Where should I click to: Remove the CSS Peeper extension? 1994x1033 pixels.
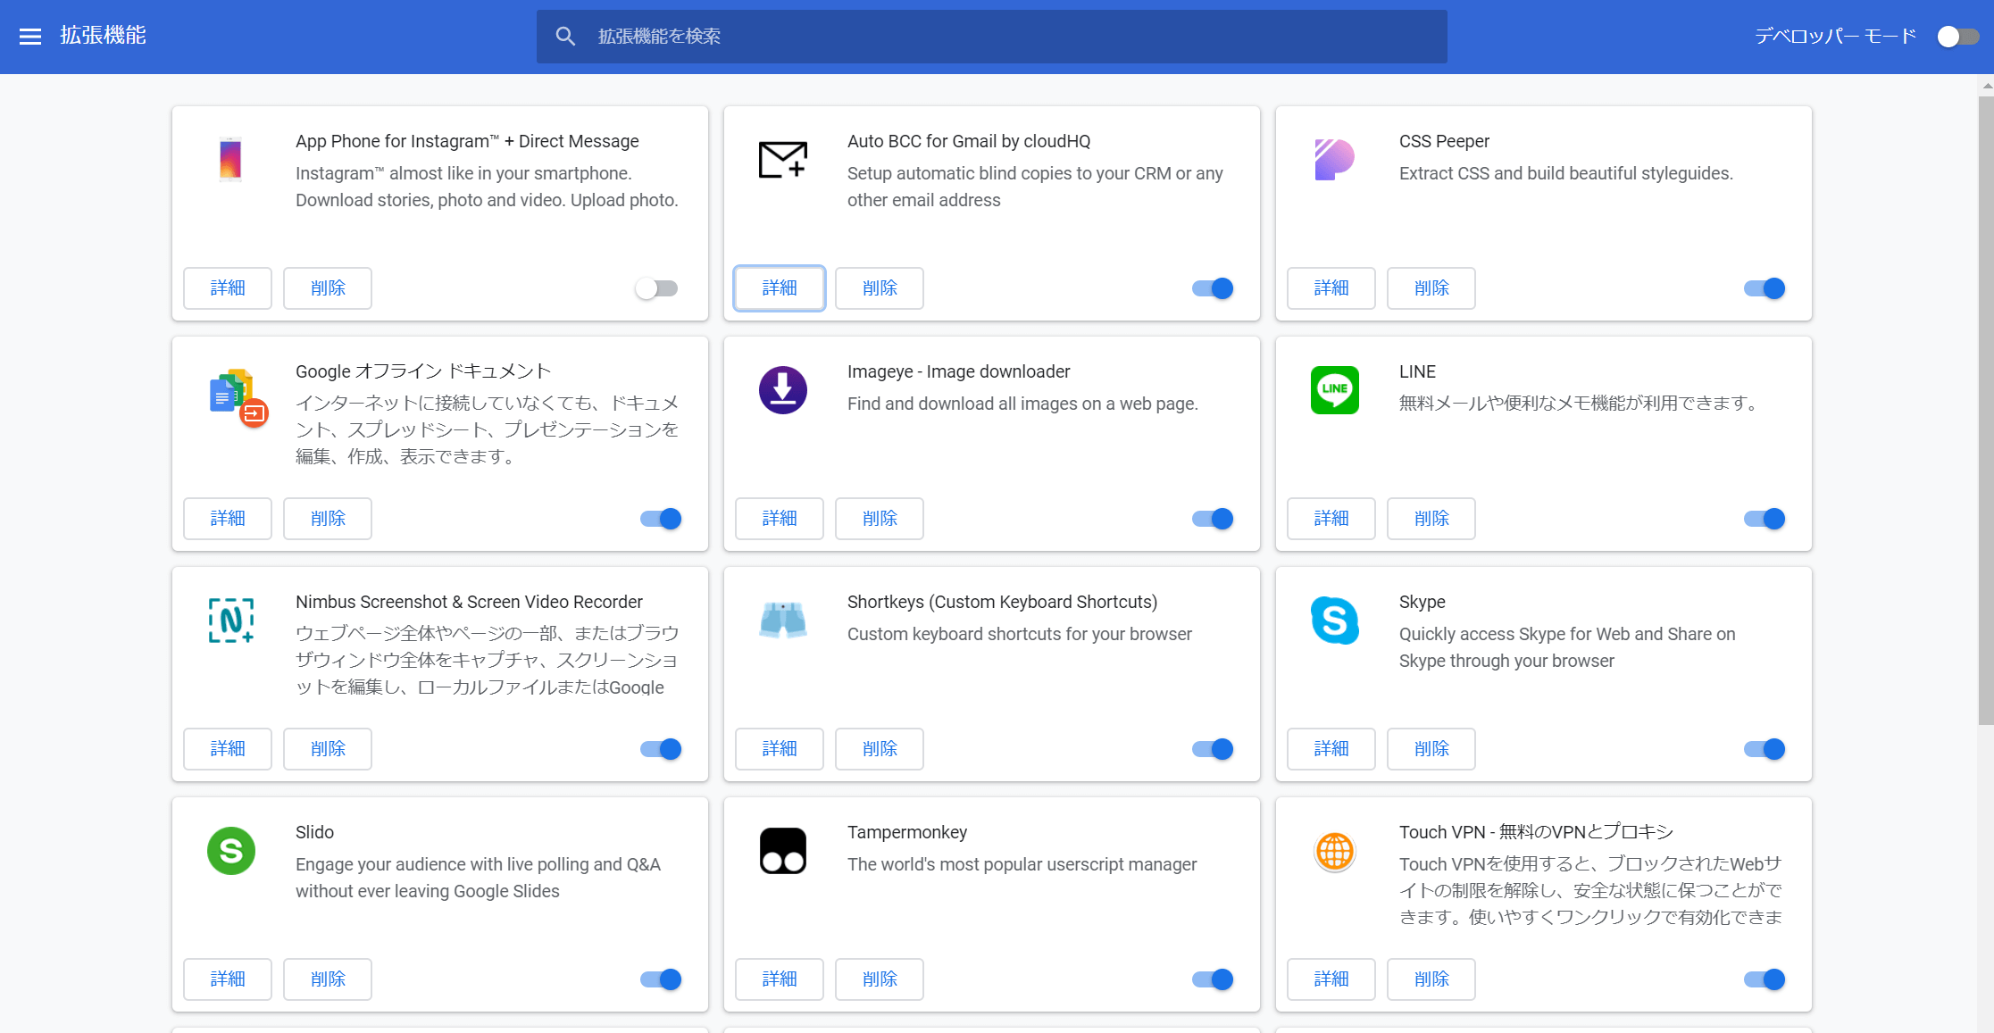click(1431, 288)
